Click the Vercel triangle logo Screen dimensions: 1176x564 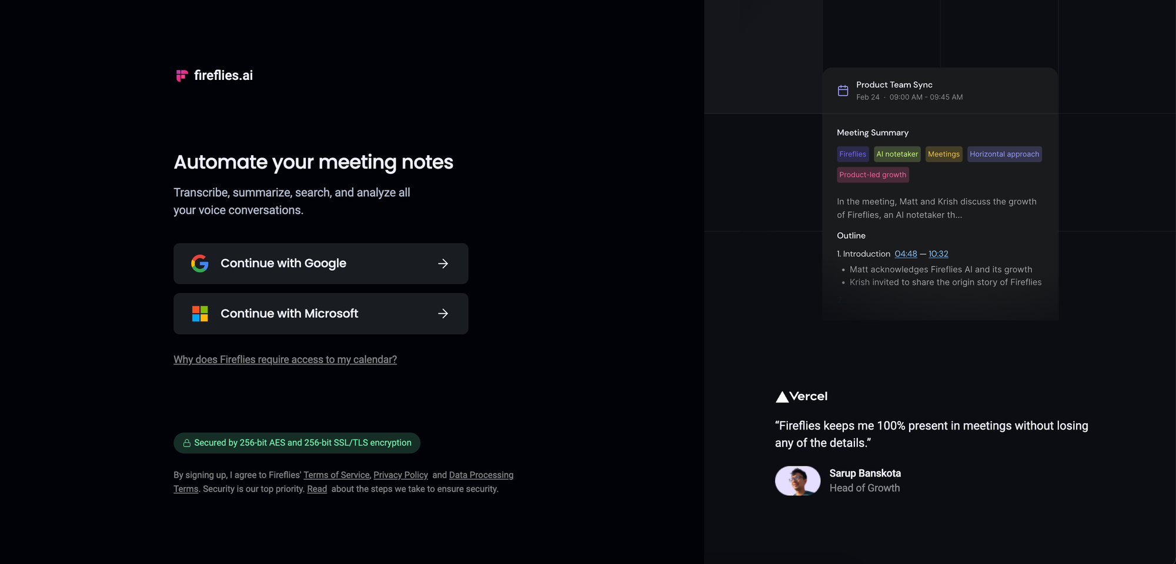[782, 396]
